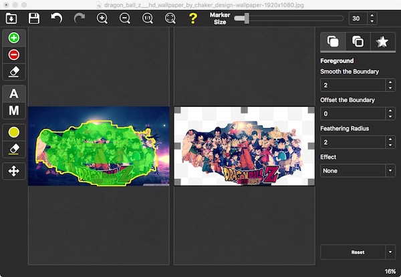The image size is (401, 277).
Task: Click the Open image icon
Action: (11, 19)
